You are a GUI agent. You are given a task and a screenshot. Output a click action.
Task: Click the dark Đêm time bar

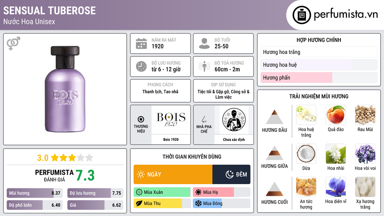231,174
